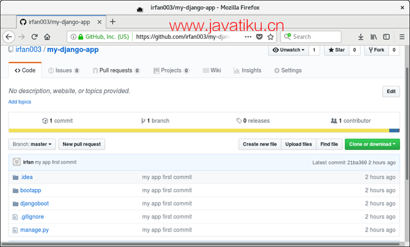
Task: Close the irfan003/my-django-app tab
Action: pos(99,22)
